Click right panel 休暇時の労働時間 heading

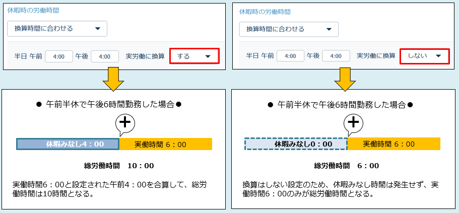pos(265,12)
